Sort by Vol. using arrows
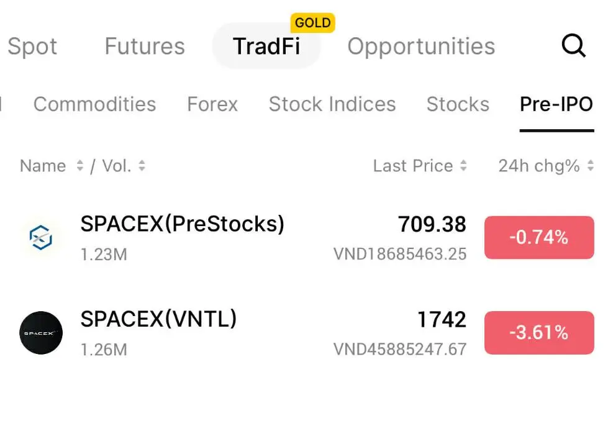Screen dimensions: 613x444 point(142,166)
